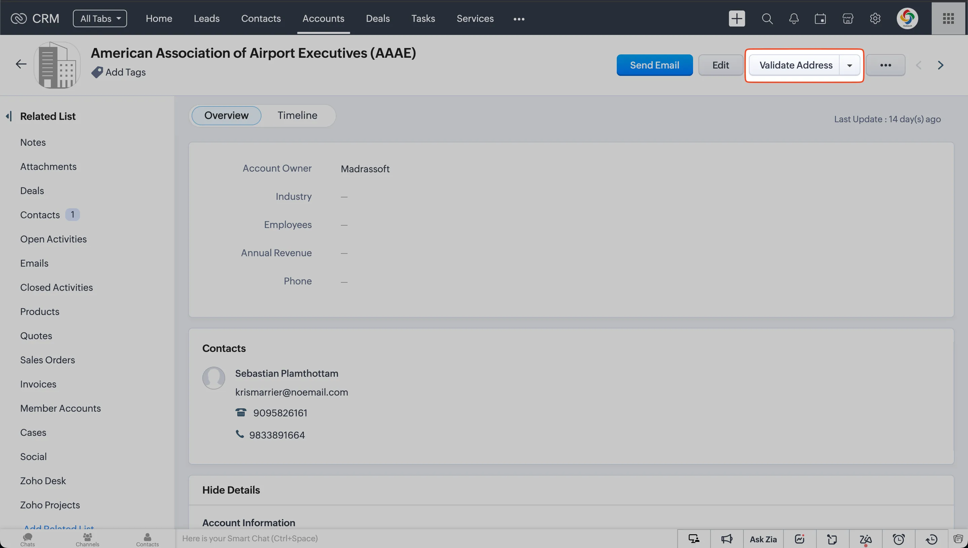Image resolution: width=968 pixels, height=548 pixels.
Task: Open the Deals tab in the header
Action: pyautogui.click(x=378, y=18)
